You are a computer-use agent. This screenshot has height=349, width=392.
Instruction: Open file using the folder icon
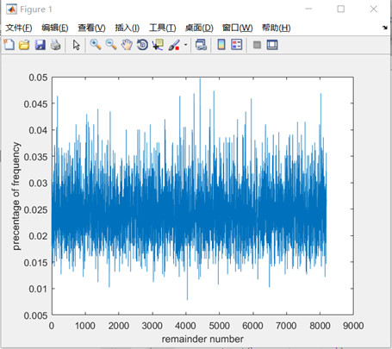pos(24,45)
